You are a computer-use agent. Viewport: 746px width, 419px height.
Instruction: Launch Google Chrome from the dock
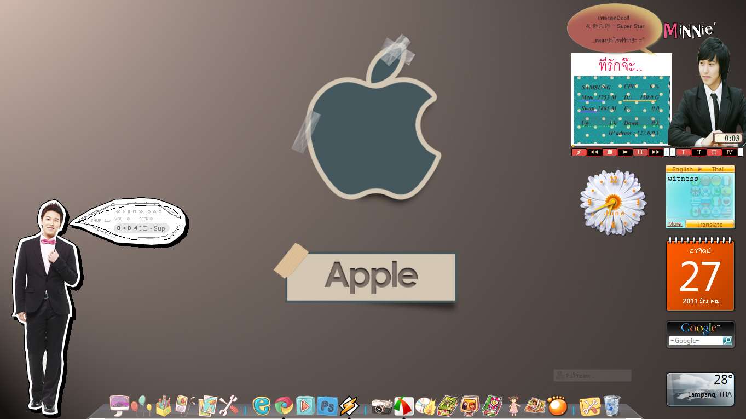coord(284,405)
